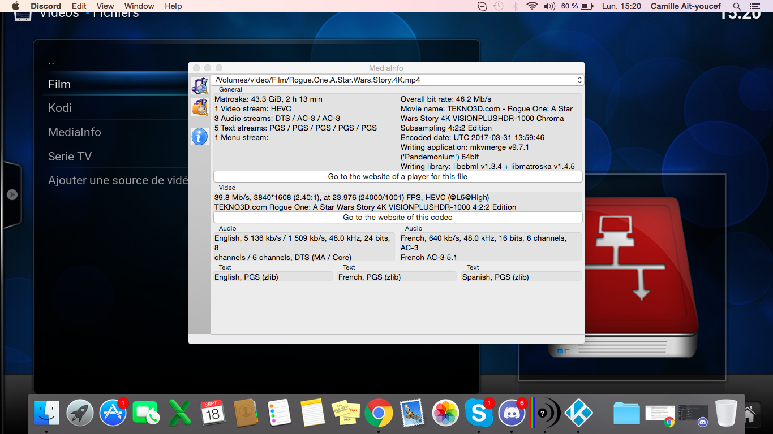Click the battery 60 % indicator

[x=577, y=6]
